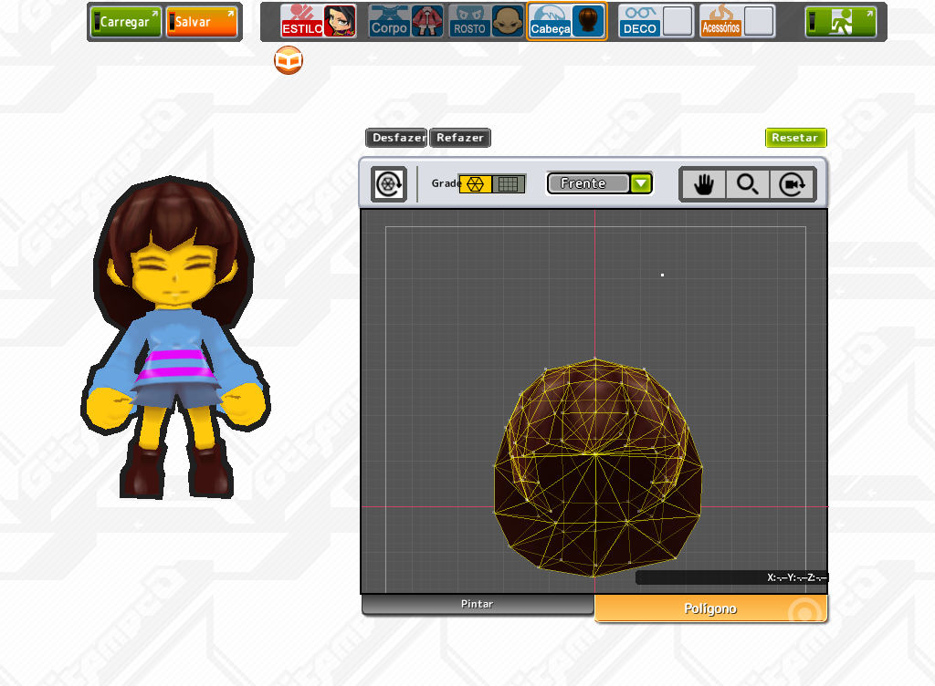Select the magnifier zoom tool
The width and height of the screenshot is (935, 686).
pyautogui.click(x=747, y=184)
